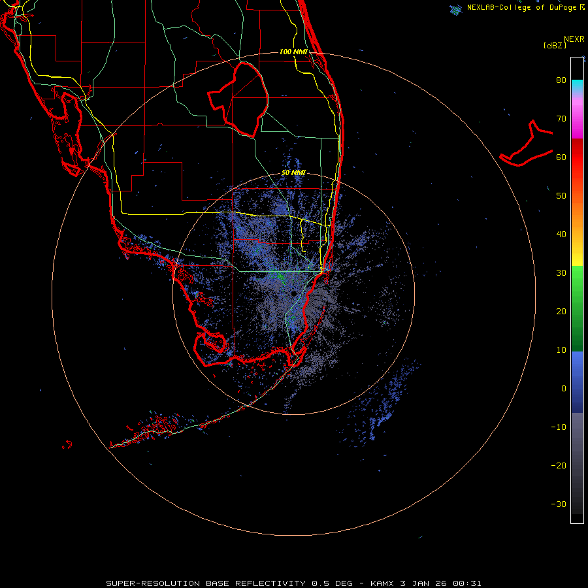588x588 pixels.
Task: Select the 10 dBZ scale label
Action: click(561, 350)
